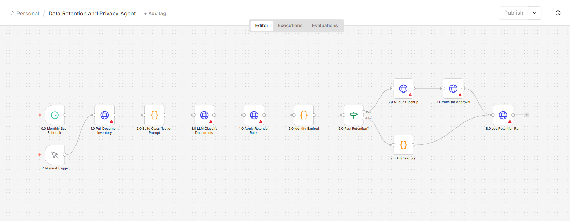Viewport: 570px width, 221px height.
Task: Select the 0.1 Manual Trigger cursor node
Action: 55,155
